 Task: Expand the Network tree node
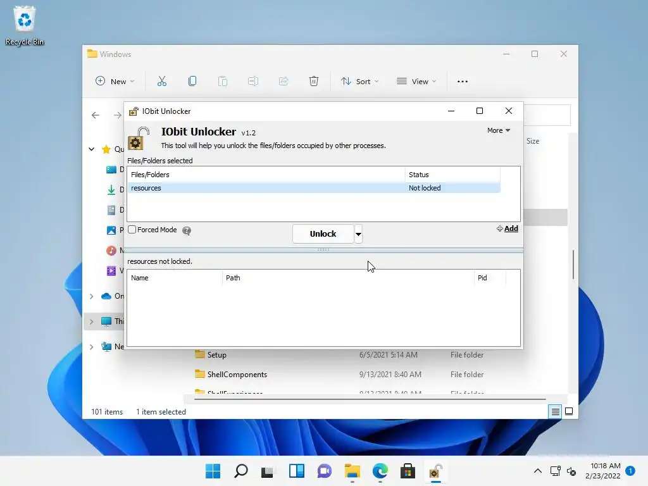[x=92, y=347]
